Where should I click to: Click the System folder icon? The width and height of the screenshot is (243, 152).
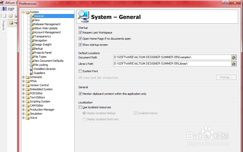coord(28,12)
